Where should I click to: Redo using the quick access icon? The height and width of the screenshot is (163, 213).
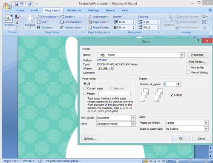point(30,4)
